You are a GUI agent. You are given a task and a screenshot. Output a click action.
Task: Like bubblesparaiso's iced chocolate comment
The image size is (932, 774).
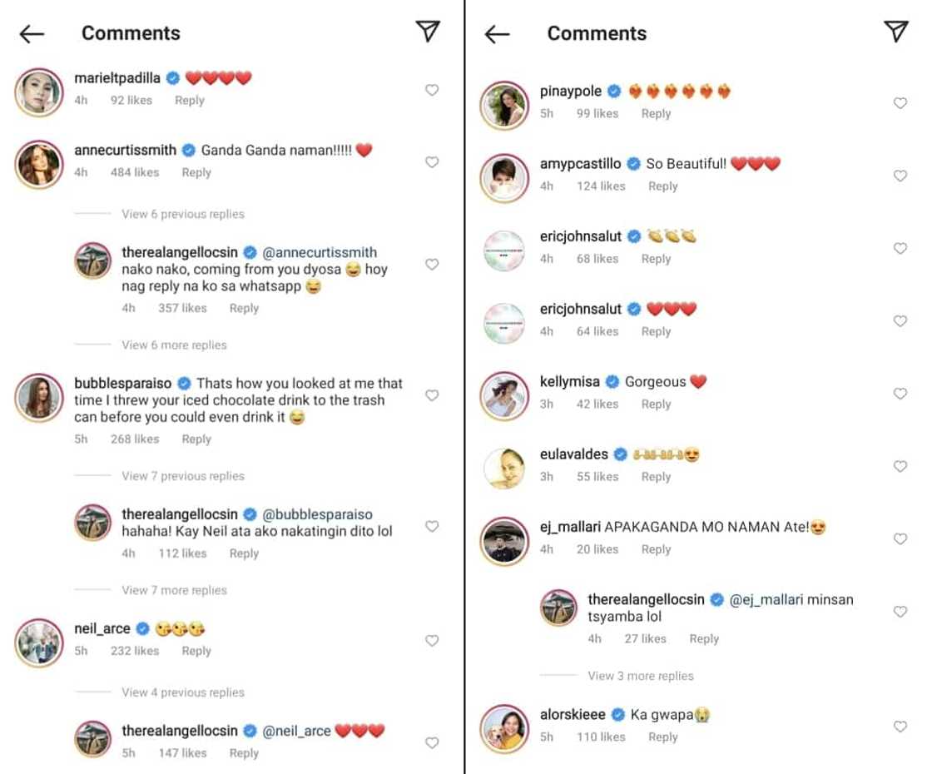click(x=432, y=395)
